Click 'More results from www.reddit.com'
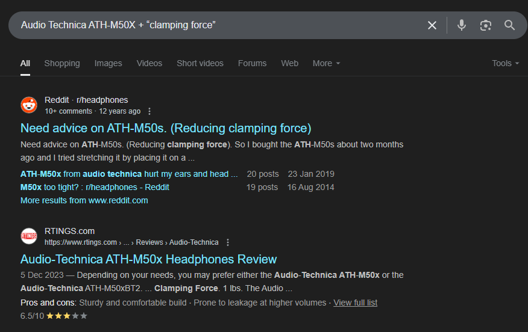The image size is (528, 332). click(x=84, y=201)
